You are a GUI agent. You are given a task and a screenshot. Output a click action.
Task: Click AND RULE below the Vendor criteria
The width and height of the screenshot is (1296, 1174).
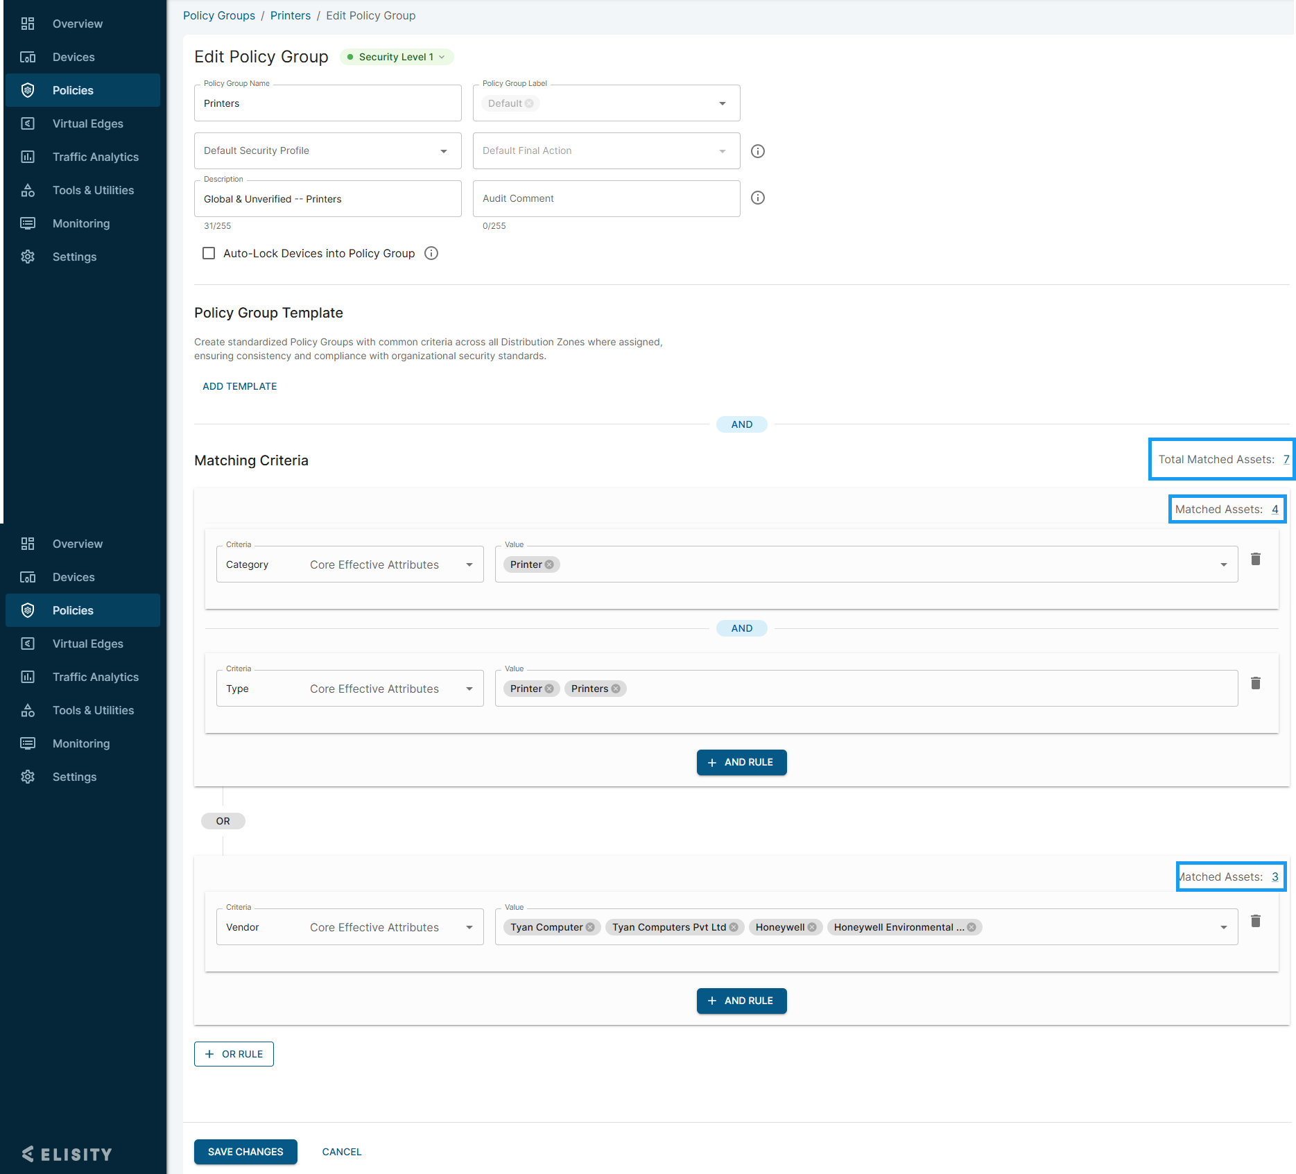[x=741, y=1001]
